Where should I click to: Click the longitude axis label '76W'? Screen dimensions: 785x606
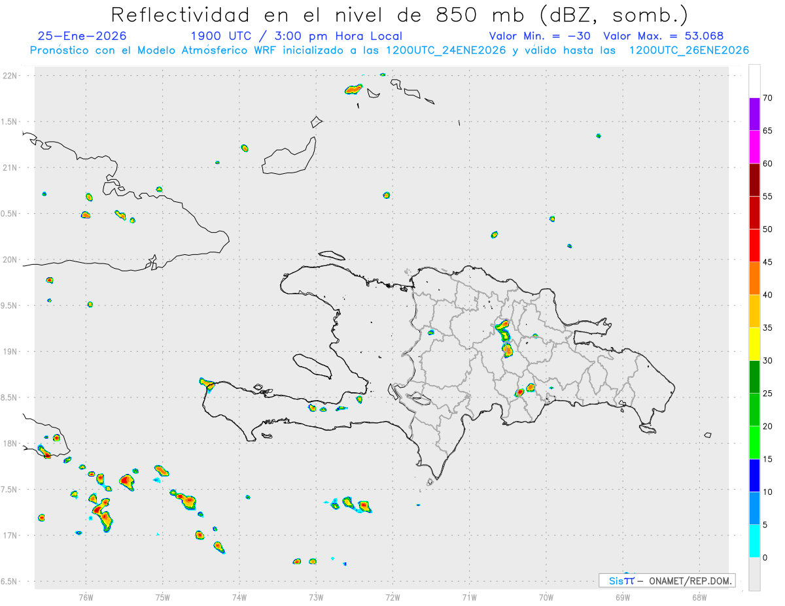pyautogui.click(x=86, y=597)
